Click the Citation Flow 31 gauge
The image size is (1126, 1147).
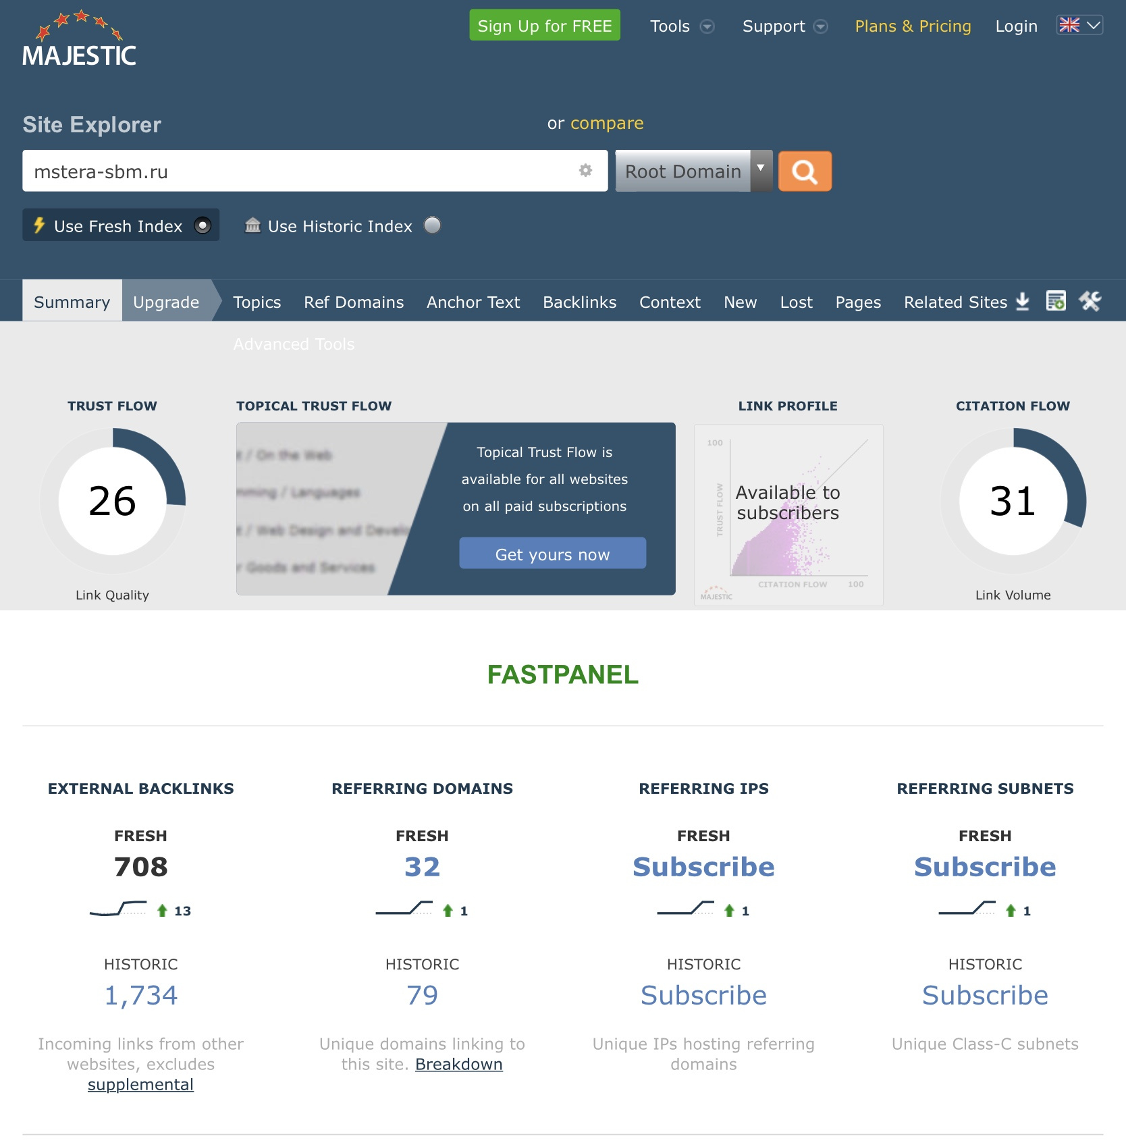[x=1013, y=501]
